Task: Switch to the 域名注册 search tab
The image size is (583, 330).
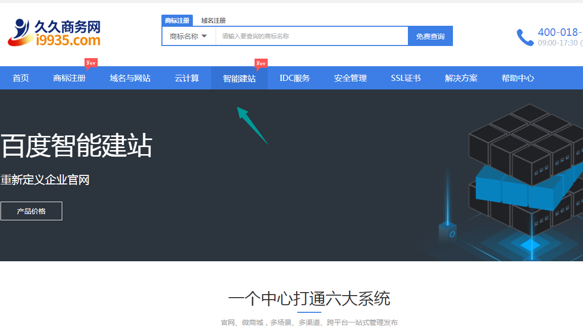Action: pyautogui.click(x=214, y=20)
